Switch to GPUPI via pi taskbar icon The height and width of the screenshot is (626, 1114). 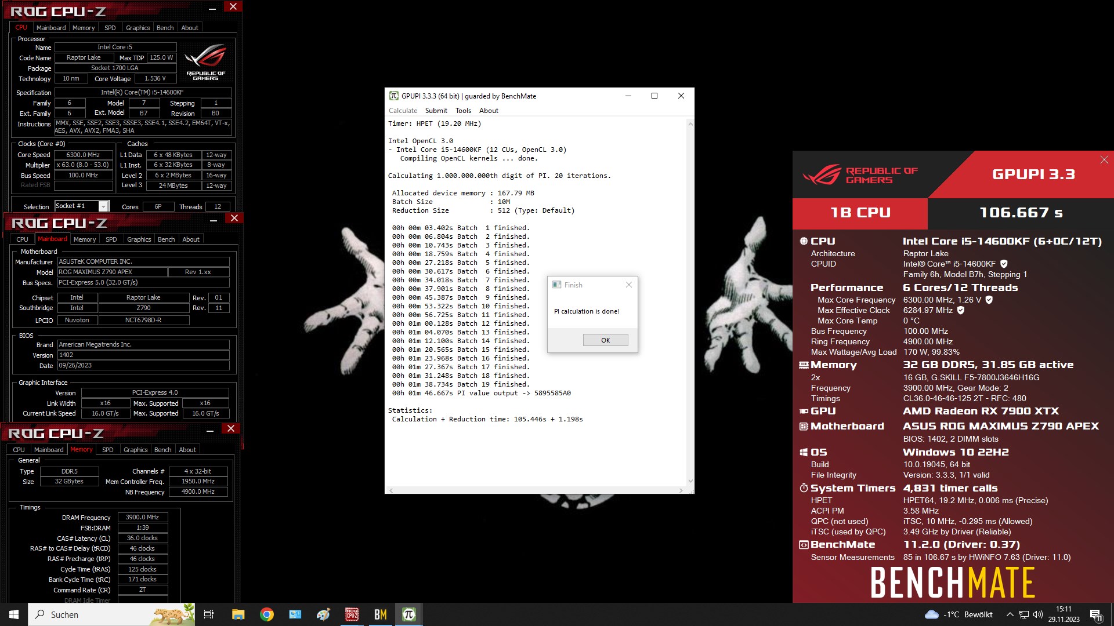pos(409,614)
